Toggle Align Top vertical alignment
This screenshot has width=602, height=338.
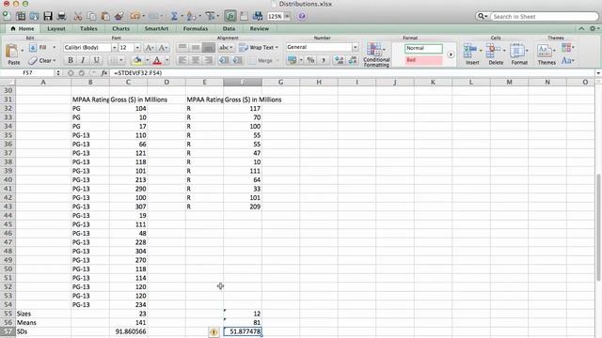182,47
